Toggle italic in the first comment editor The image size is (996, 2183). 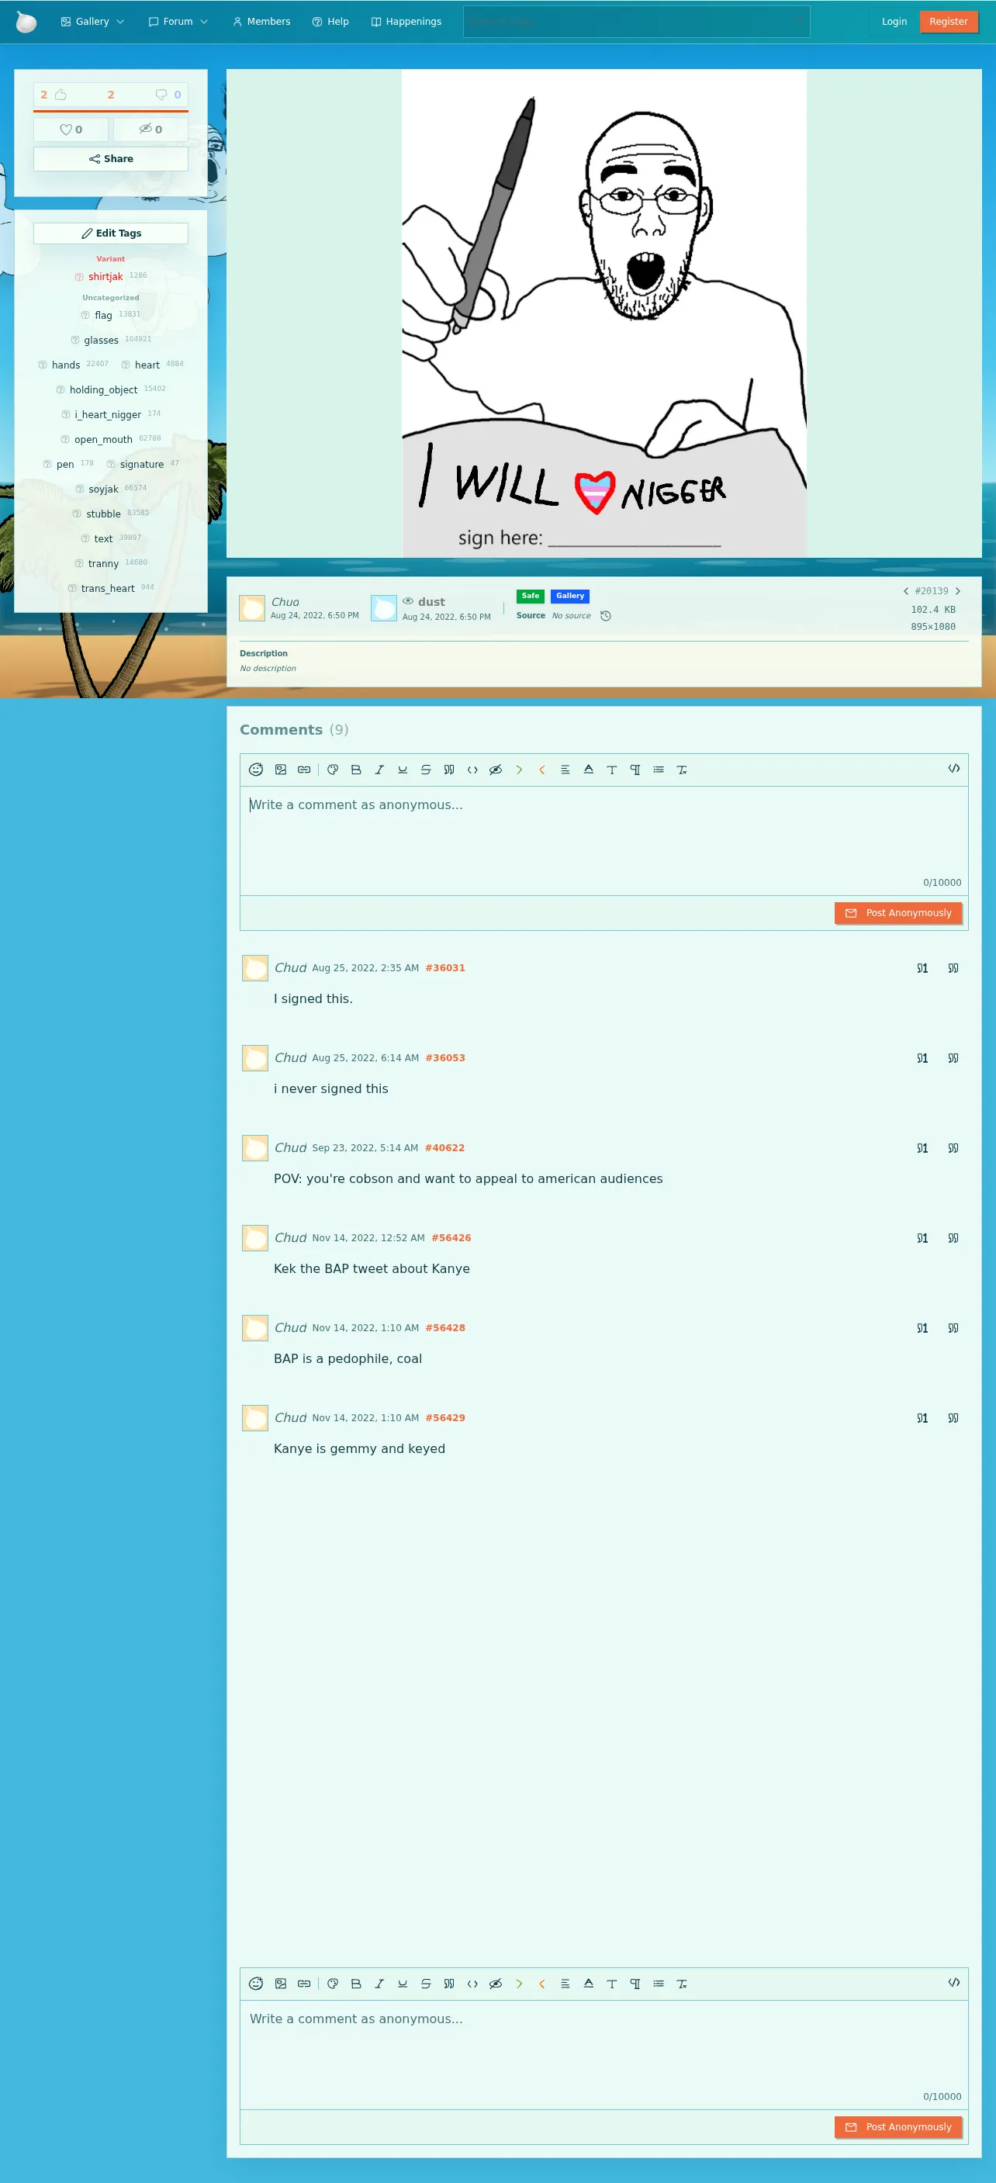pyautogui.click(x=379, y=770)
